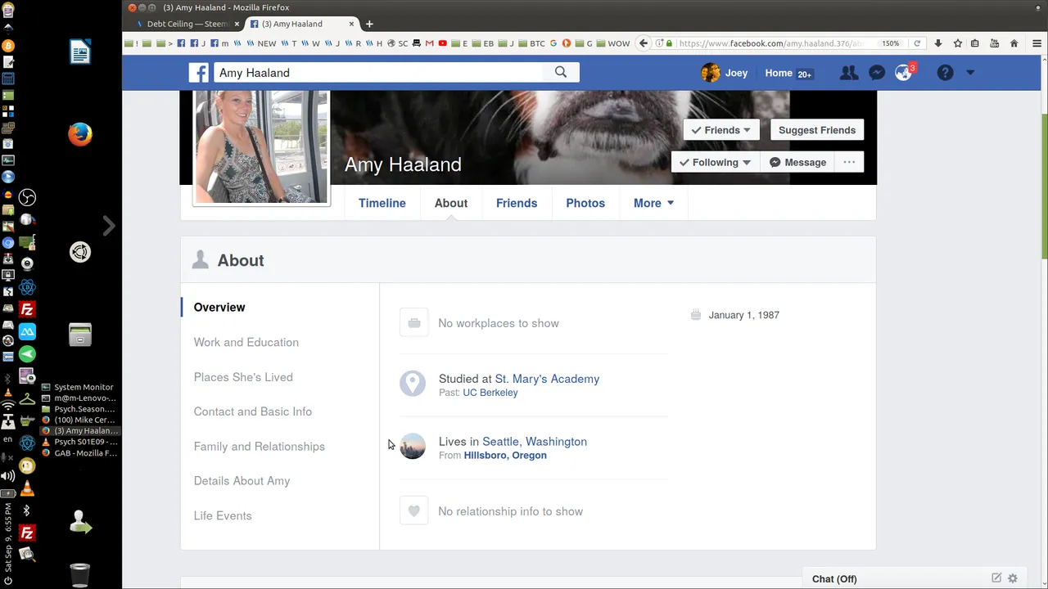Expand the More profile tab menu
1048x589 pixels.
653,203
